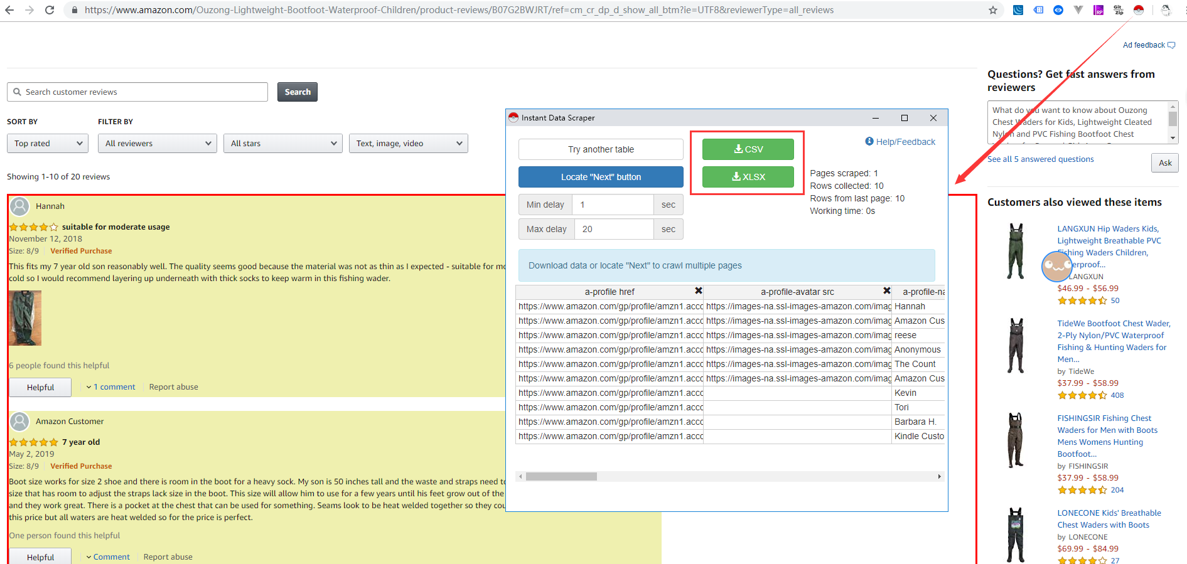Open FISHINGSIR Fishing Chest Waders link

[1107, 436]
